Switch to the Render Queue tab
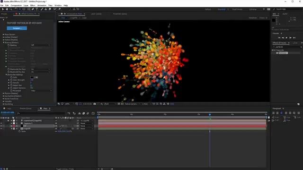 click(26, 109)
